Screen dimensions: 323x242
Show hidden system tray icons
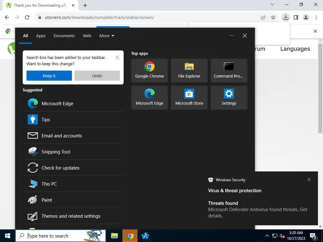[x=267, y=236]
